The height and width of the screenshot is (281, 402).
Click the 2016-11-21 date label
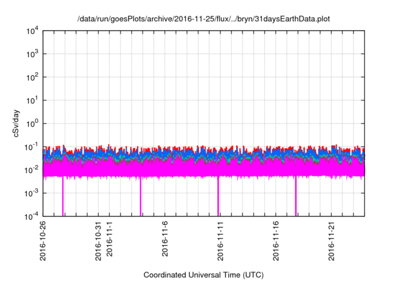(x=332, y=241)
